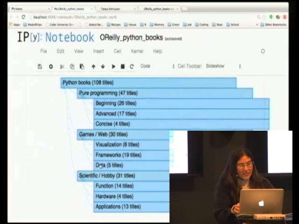Screen dimensions: 299x224
Task: Open the Apps bookmarks shortcut
Action: [x=14, y=25]
